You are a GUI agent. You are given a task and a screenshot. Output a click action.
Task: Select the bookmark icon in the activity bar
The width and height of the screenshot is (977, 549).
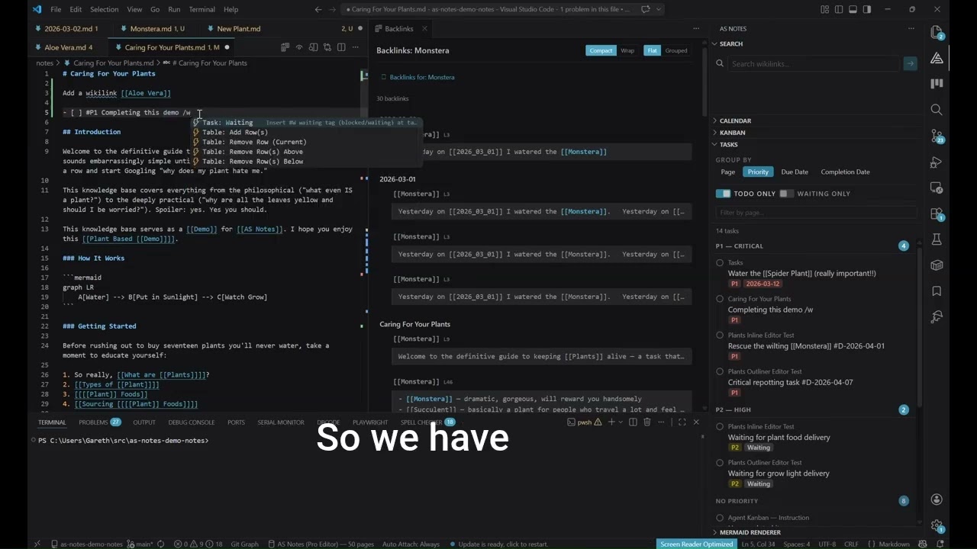click(x=937, y=291)
